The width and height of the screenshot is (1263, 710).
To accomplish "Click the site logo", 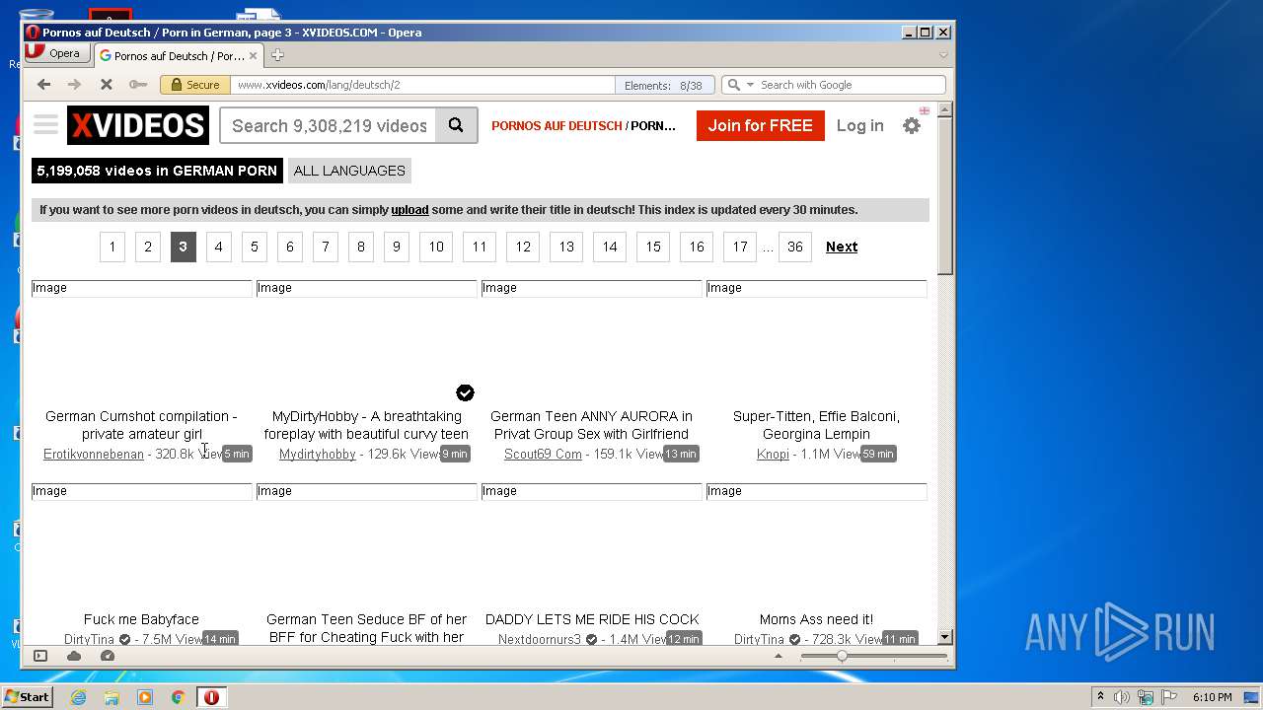I will (x=138, y=125).
